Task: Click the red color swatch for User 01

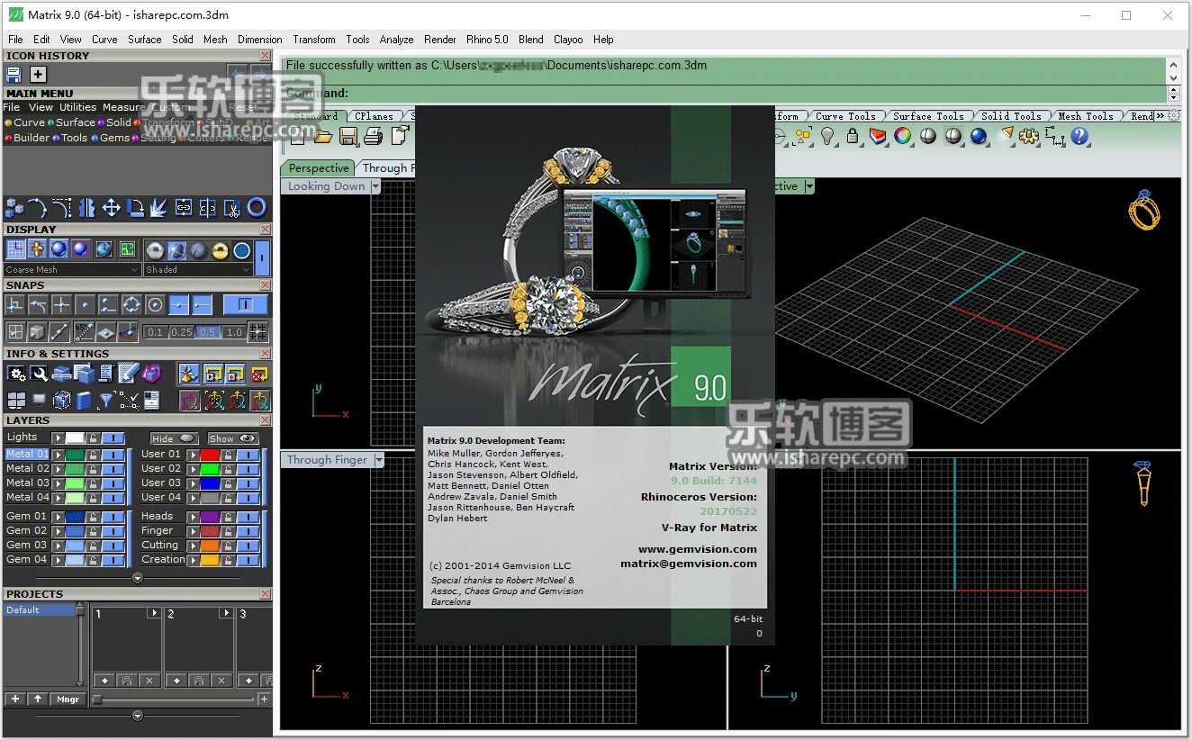Action: click(x=210, y=455)
